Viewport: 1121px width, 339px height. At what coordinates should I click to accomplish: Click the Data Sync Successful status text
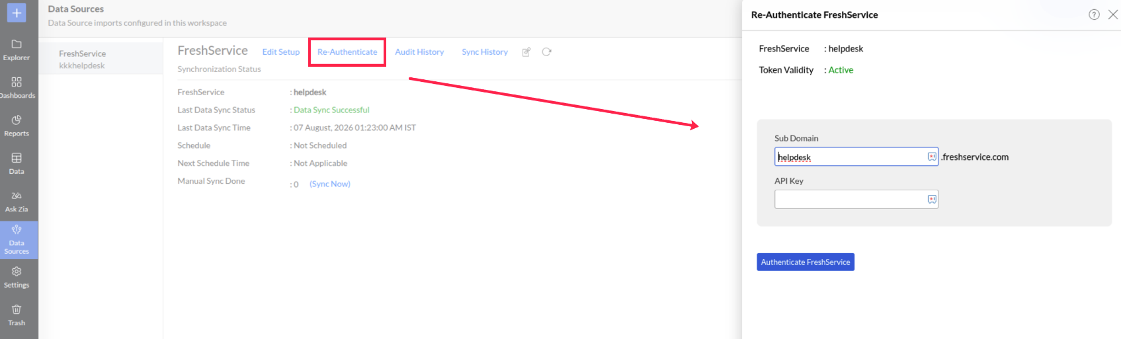click(331, 110)
